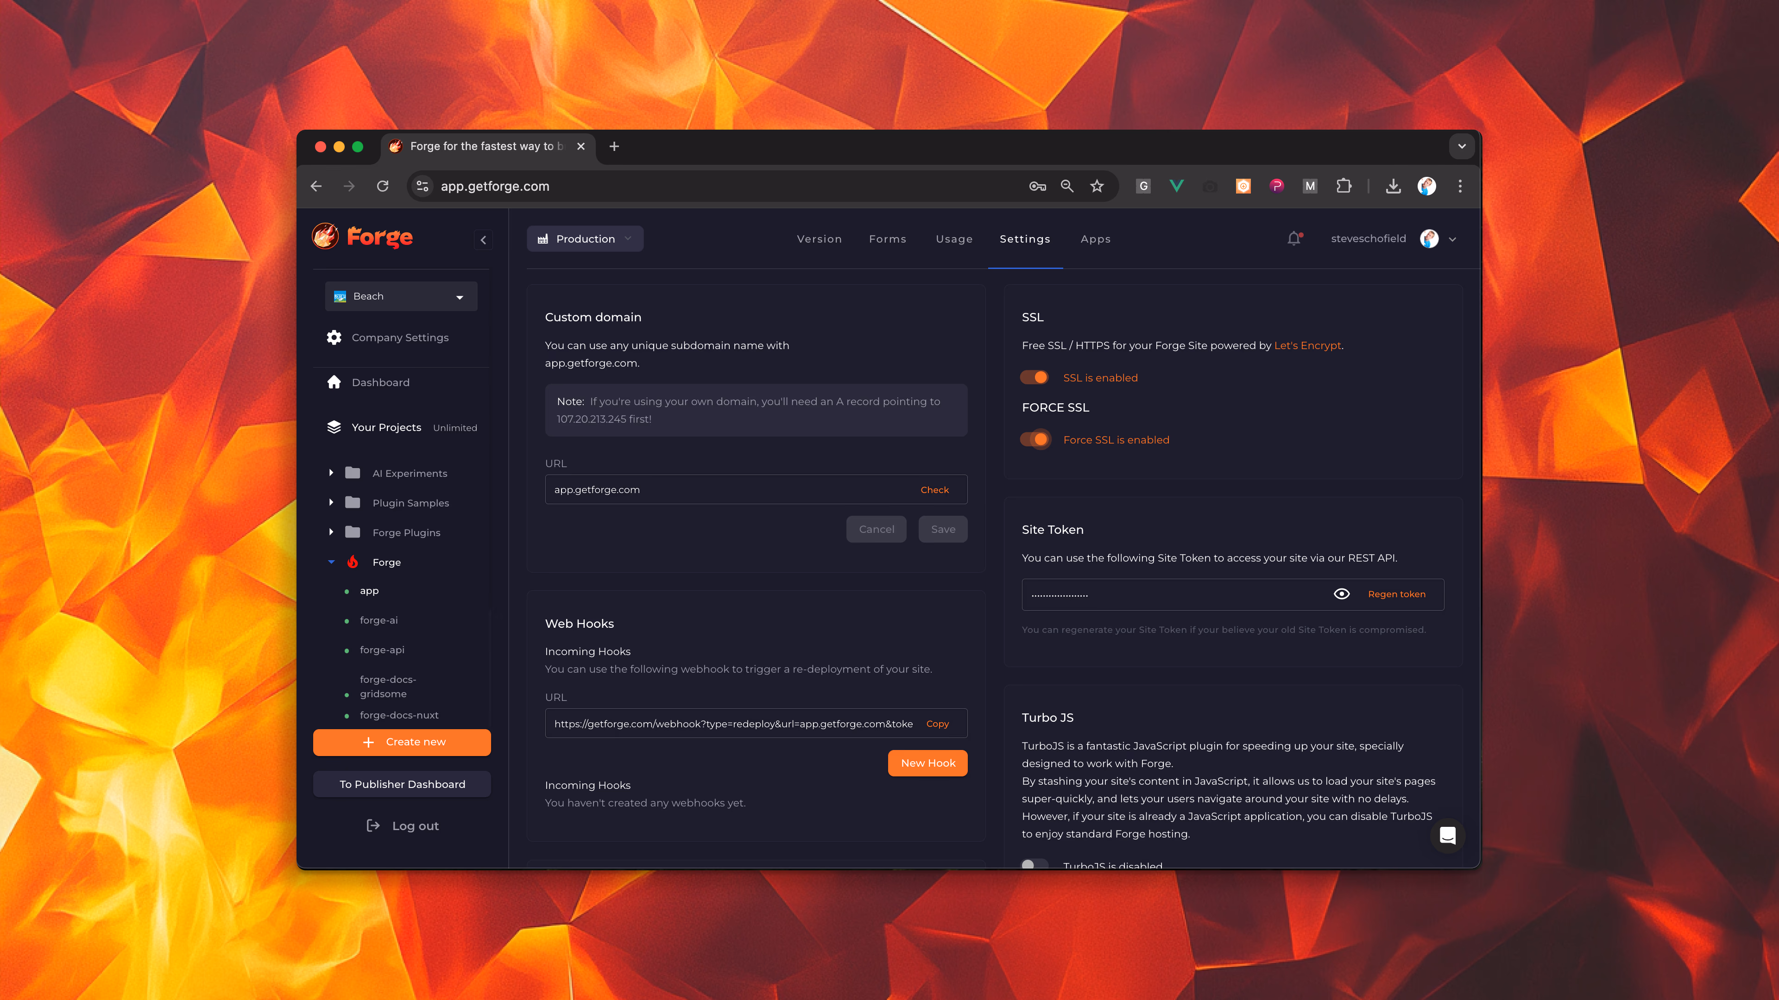The width and height of the screenshot is (1779, 1000).
Task: Click the AI Experiments folder icon
Action: tap(353, 473)
